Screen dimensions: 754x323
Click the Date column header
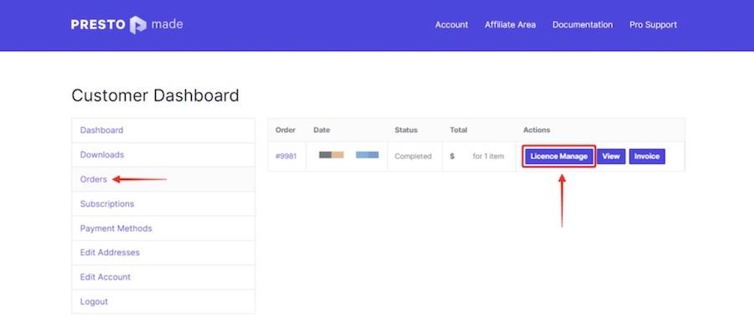click(x=322, y=131)
